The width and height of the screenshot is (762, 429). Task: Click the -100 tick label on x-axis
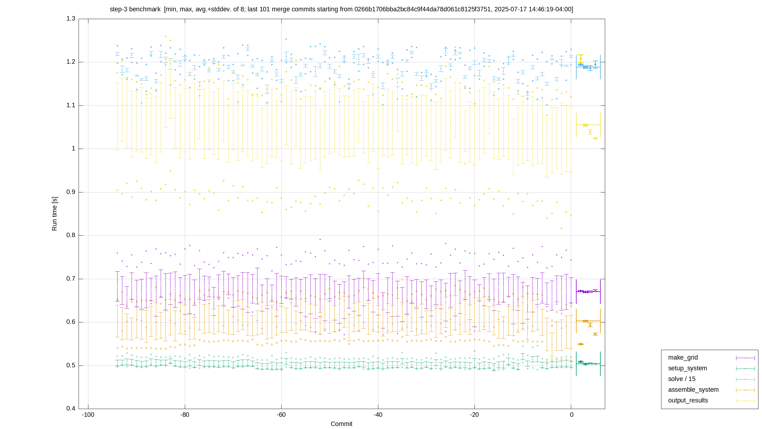(88, 415)
